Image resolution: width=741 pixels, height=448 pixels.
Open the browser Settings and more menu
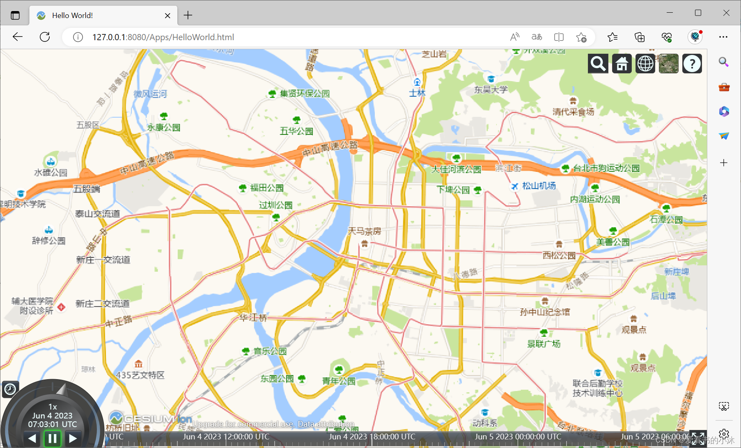point(723,37)
